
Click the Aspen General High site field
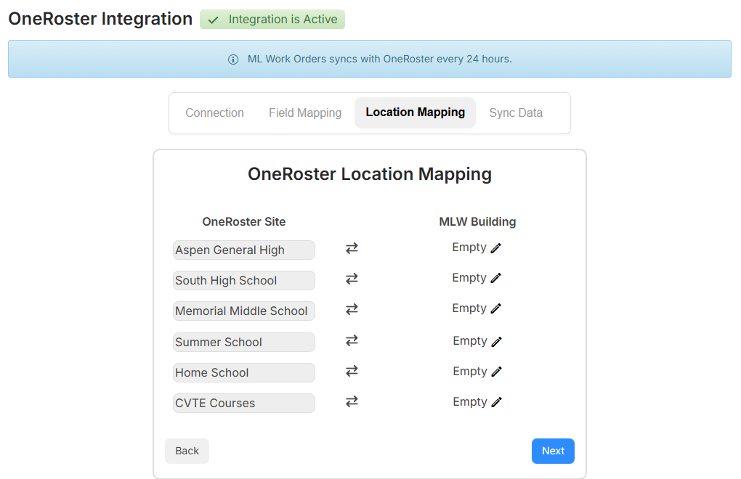coord(243,250)
